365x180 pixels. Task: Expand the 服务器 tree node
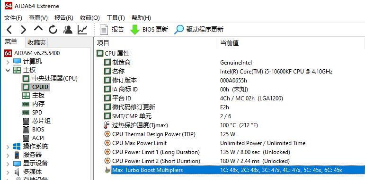point(8,155)
